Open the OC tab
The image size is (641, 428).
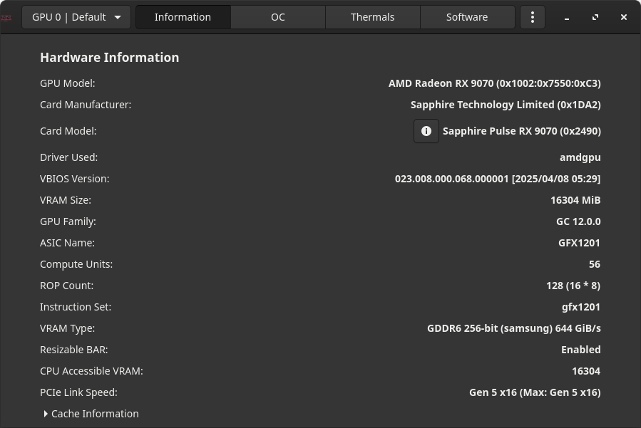278,17
